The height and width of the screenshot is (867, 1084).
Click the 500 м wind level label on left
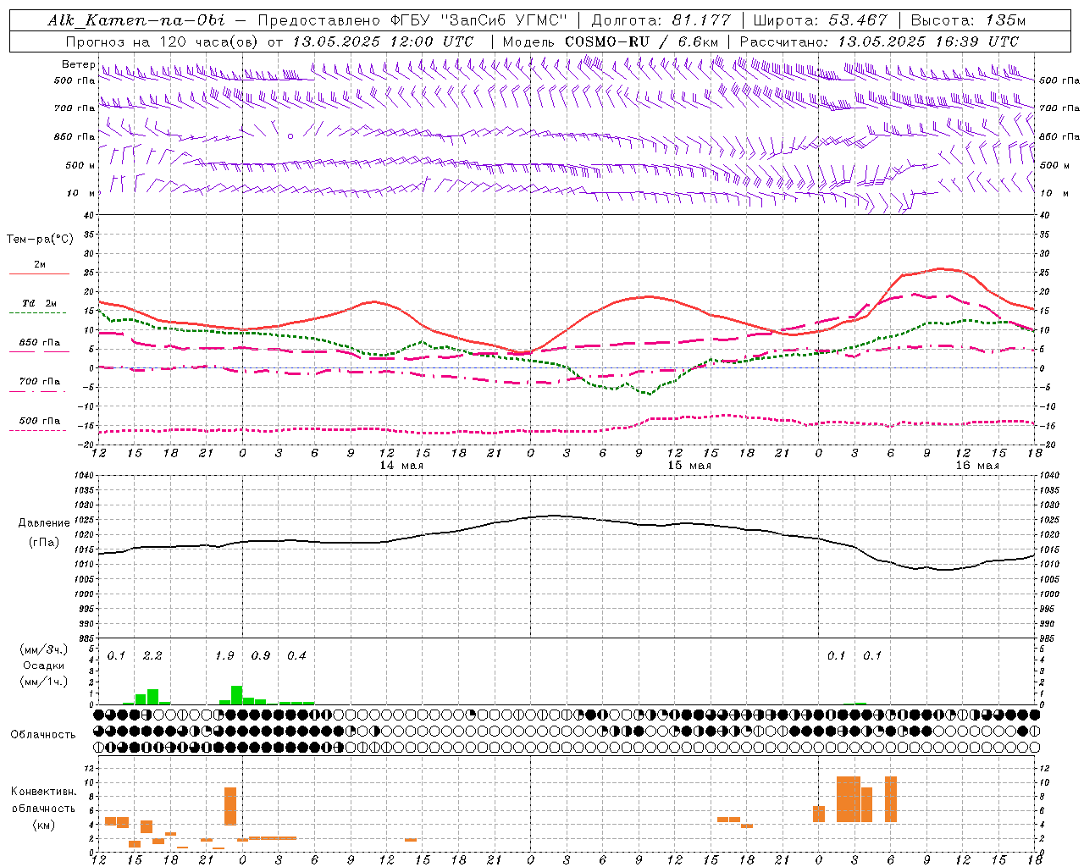coord(80,165)
